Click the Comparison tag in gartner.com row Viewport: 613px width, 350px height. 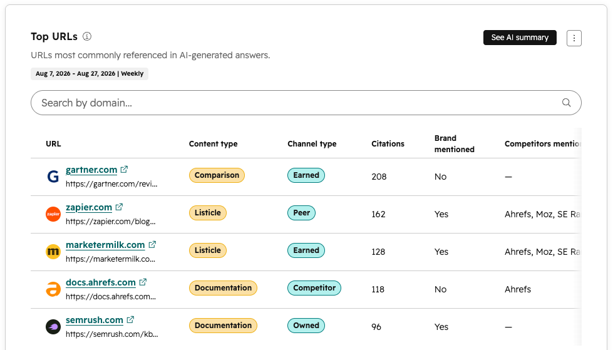pos(217,175)
